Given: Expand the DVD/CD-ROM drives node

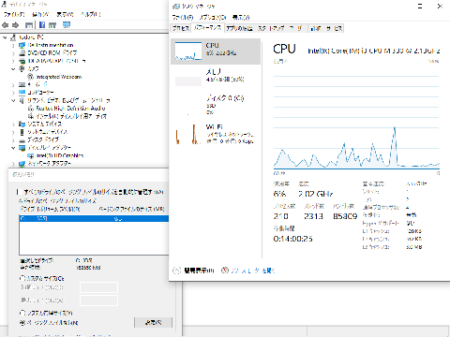Looking at the screenshot, I should coord(13,53).
